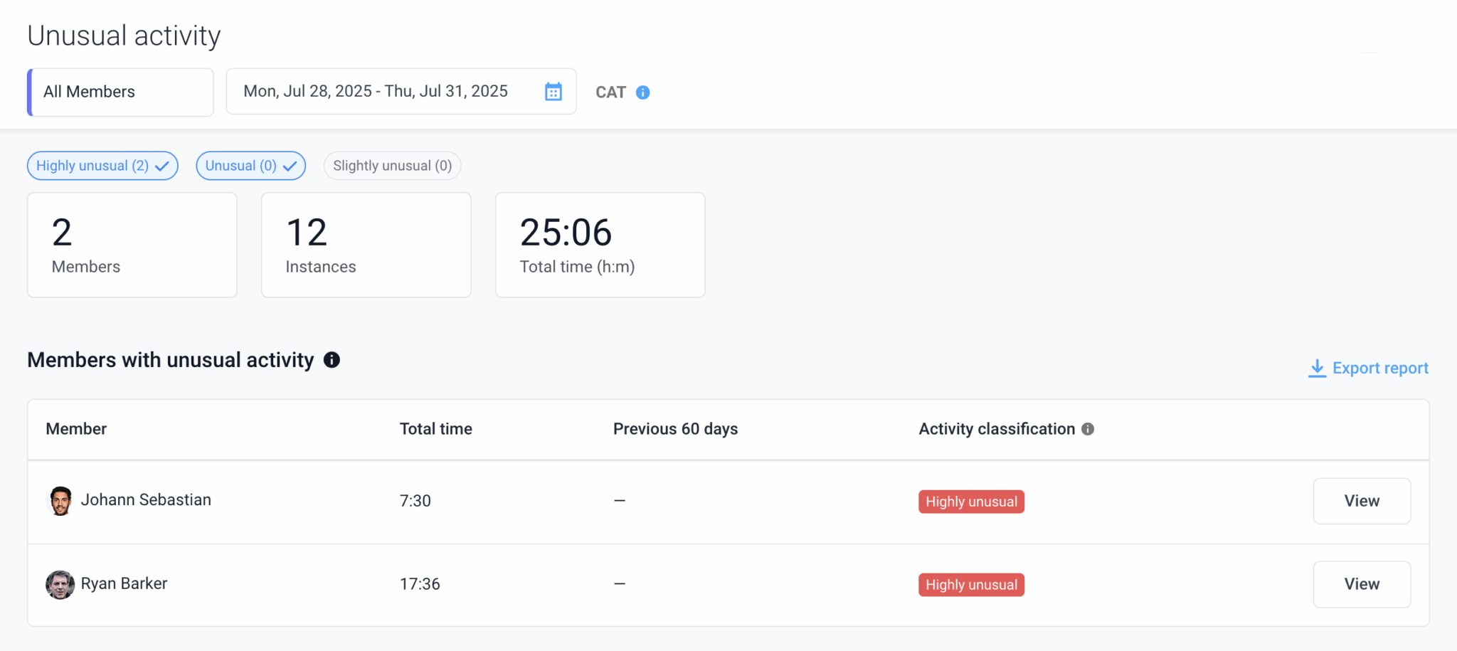The image size is (1457, 651).
Task: Click the 2 Members summary card
Action: (131, 245)
